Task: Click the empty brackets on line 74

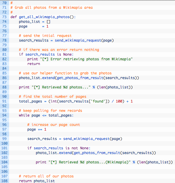Action: tap(48, 22)
